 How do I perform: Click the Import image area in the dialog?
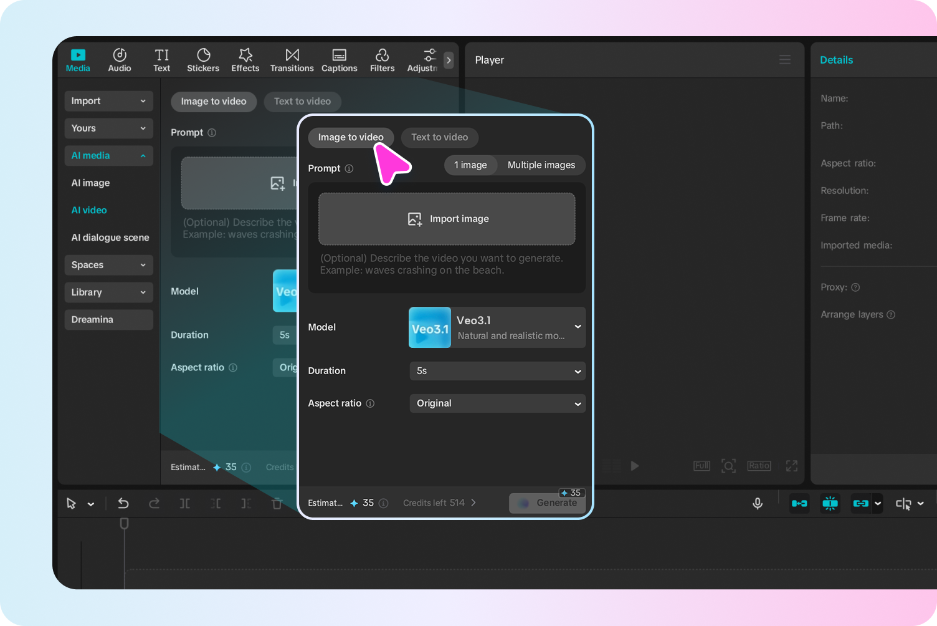pos(446,218)
